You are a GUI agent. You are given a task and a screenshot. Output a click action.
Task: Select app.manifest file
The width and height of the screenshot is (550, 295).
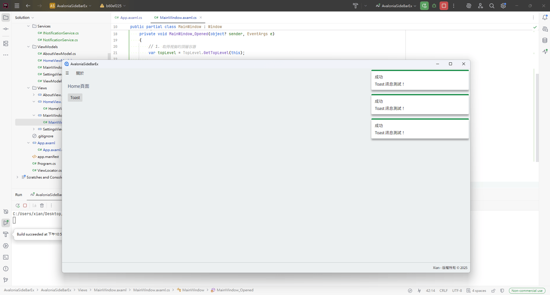[x=45, y=157]
